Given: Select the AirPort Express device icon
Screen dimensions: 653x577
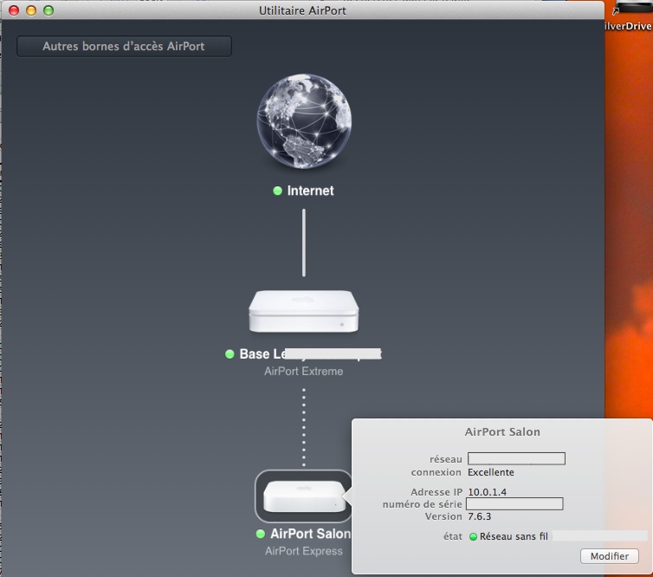Looking at the screenshot, I should pos(303,496).
